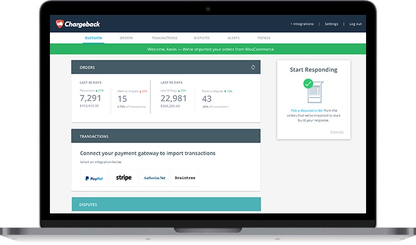Dismiss the Start Responding card

point(337,132)
